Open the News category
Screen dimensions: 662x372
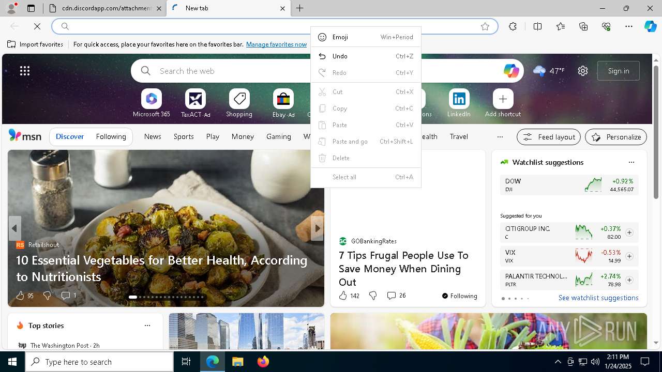153,136
